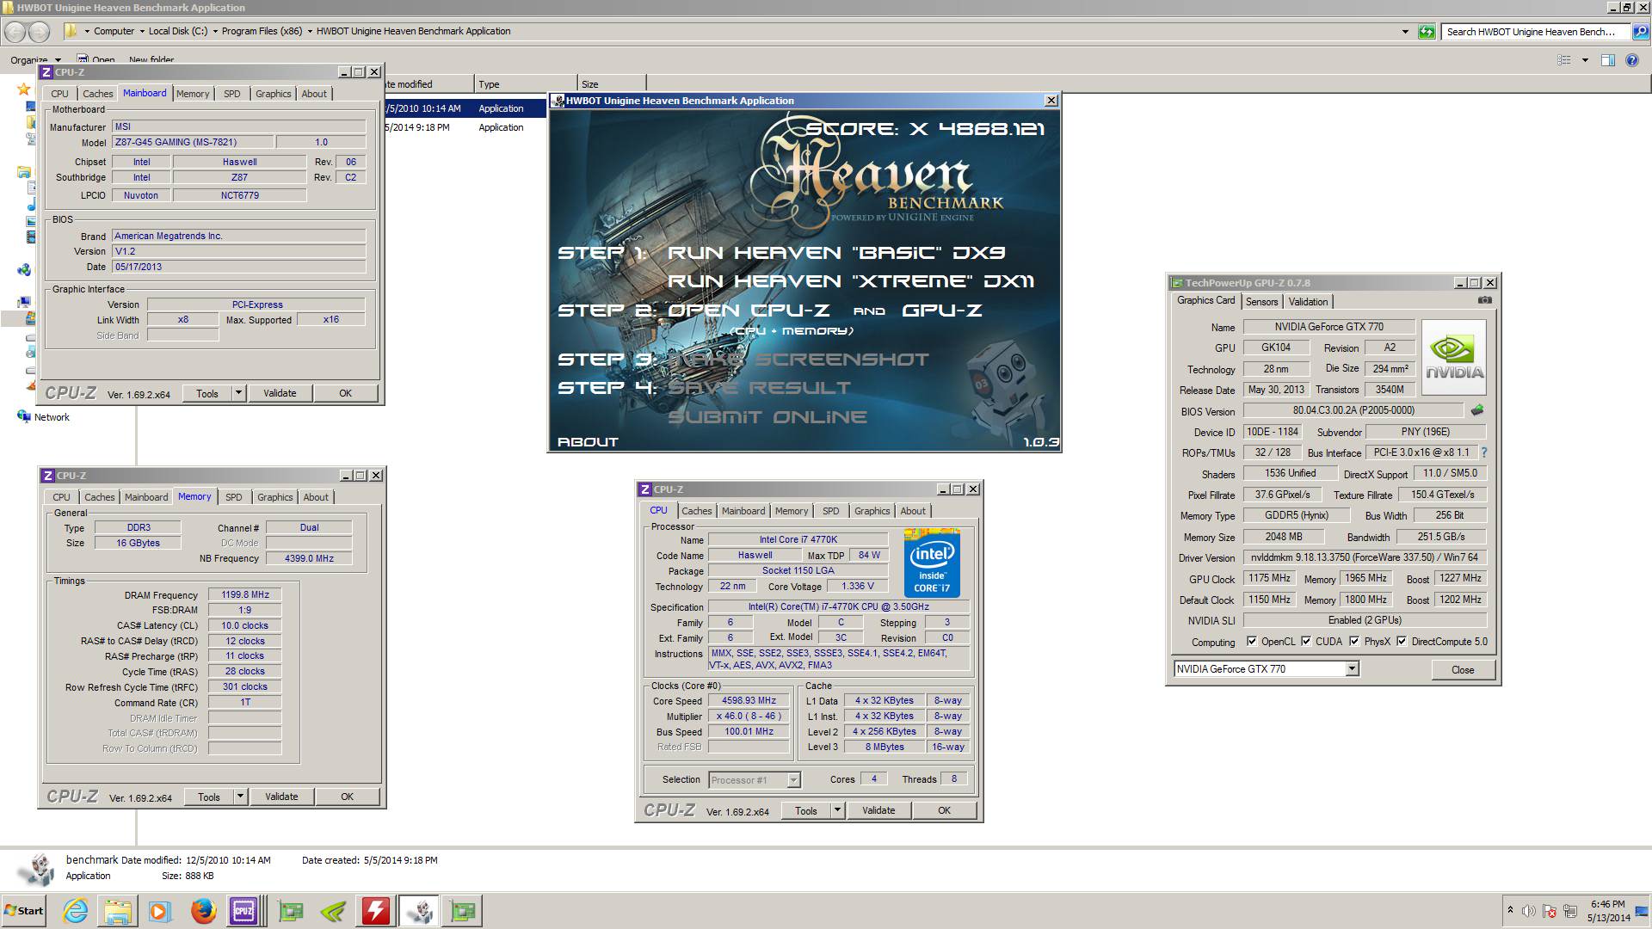1652x929 pixels.
Task: Click the GPU-Z screenshot camera icon
Action: point(1485,300)
